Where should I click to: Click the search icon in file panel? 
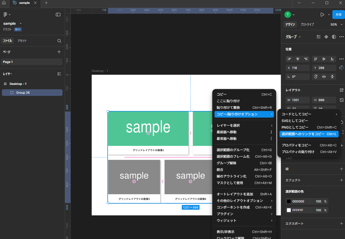(x=59, y=41)
